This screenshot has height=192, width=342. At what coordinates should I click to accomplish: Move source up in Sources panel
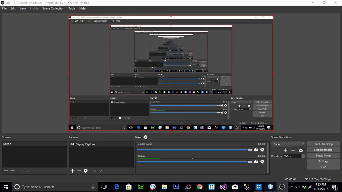94,171
